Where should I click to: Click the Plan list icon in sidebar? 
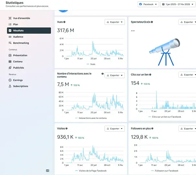10,24
